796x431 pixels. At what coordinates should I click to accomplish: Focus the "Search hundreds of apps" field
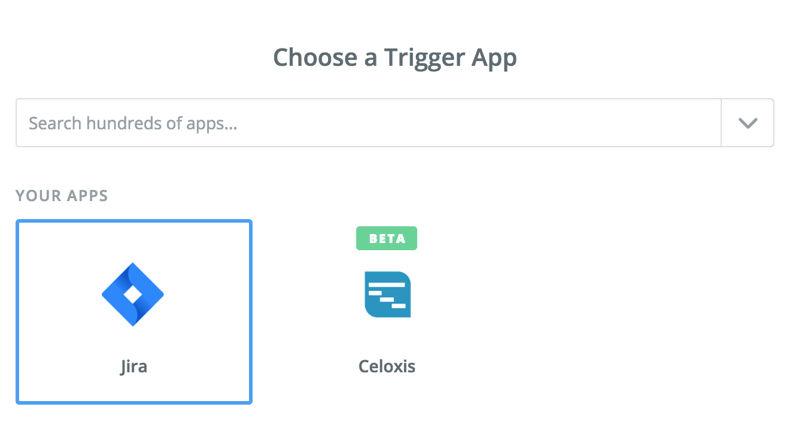tap(359, 123)
